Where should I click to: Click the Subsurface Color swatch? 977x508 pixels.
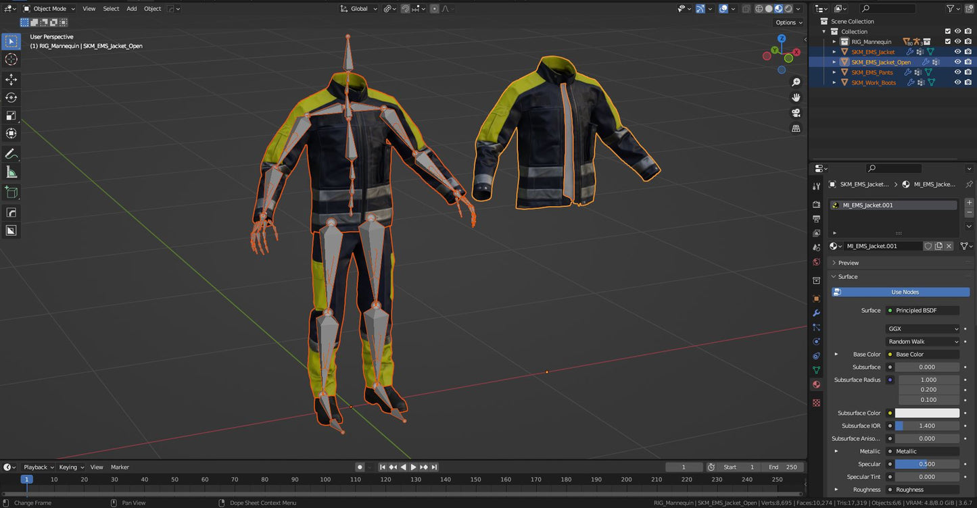928,413
